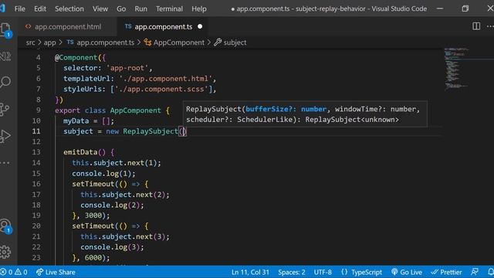Click 'myData' property on line 10

click(76, 121)
